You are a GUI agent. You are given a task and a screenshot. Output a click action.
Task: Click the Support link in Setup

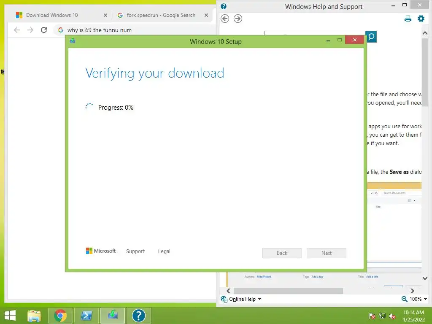click(135, 251)
